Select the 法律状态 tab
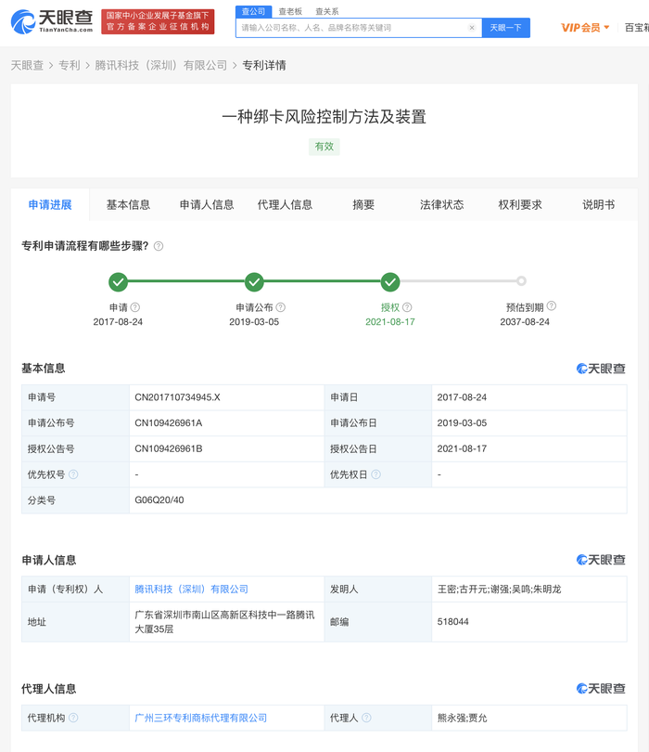This screenshot has width=649, height=752. pos(442,205)
